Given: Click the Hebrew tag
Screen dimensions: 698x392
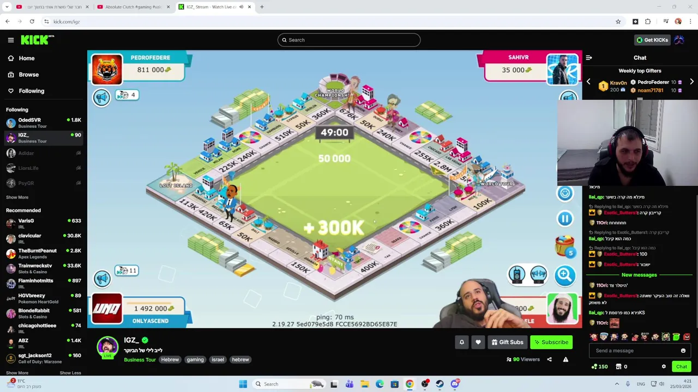Looking at the screenshot, I should pyautogui.click(x=170, y=359).
